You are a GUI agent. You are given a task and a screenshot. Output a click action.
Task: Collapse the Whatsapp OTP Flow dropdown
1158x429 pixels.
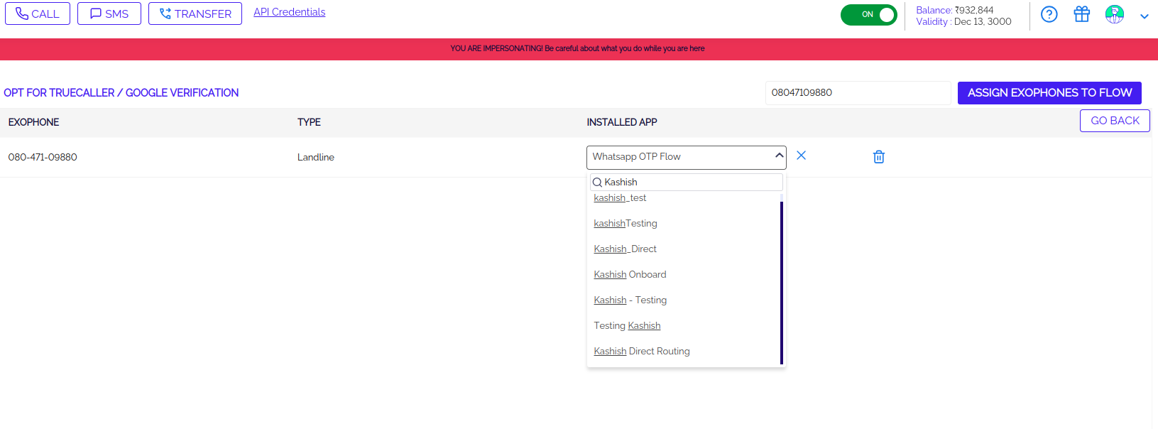(x=687, y=157)
